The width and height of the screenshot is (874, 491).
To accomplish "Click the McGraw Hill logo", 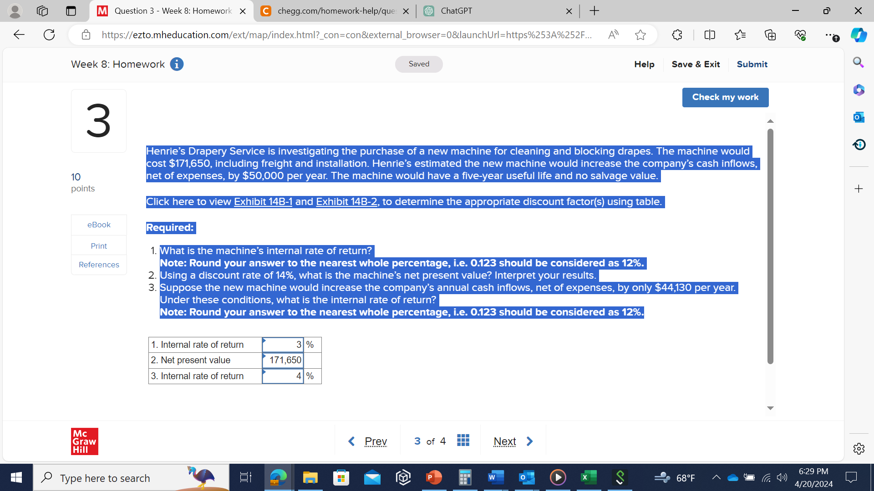I will click(84, 441).
